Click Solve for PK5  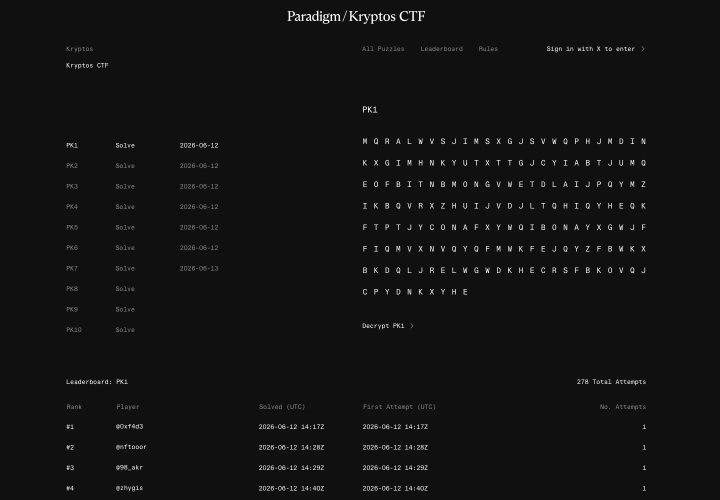tap(125, 227)
